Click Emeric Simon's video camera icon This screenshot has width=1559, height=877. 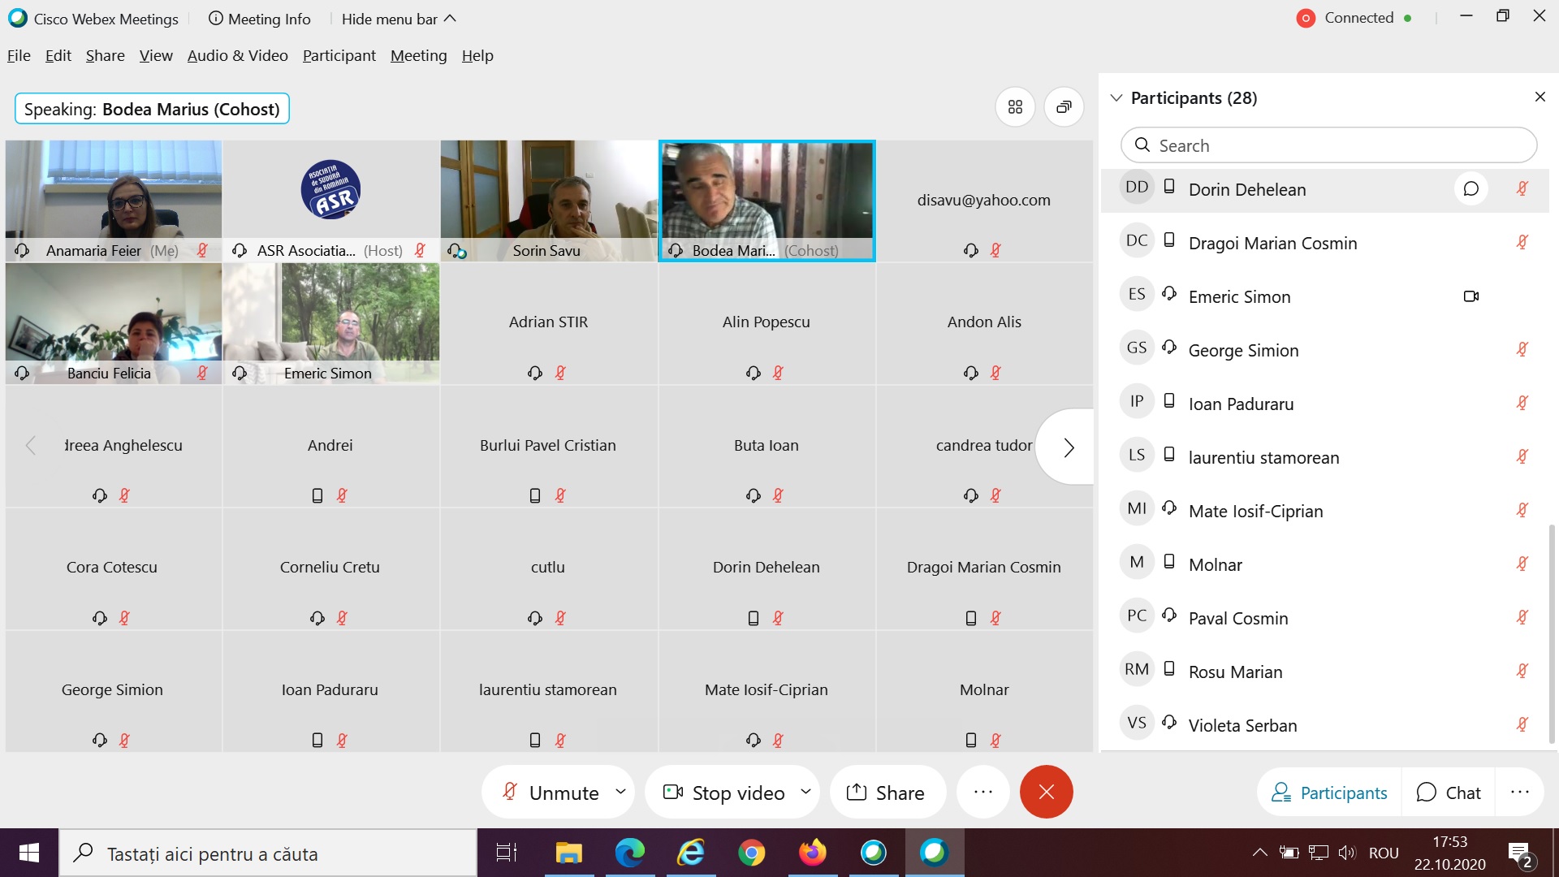pos(1470,296)
